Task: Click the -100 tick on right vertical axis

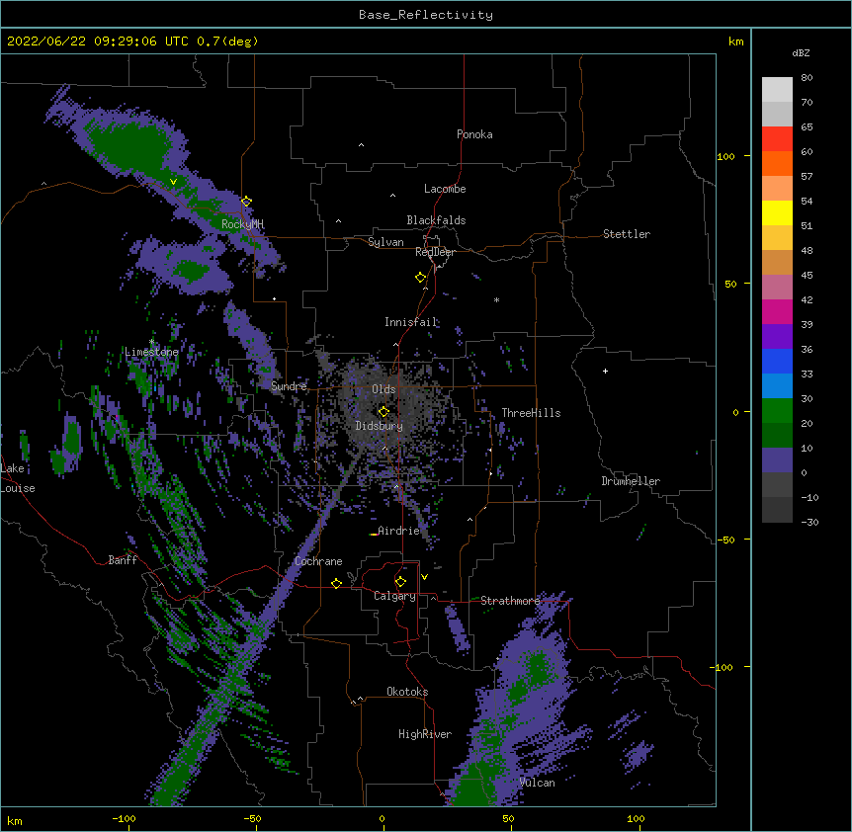Action: click(723, 667)
